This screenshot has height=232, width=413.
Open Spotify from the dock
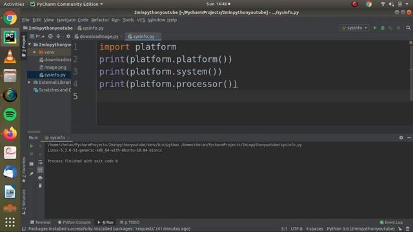10,115
